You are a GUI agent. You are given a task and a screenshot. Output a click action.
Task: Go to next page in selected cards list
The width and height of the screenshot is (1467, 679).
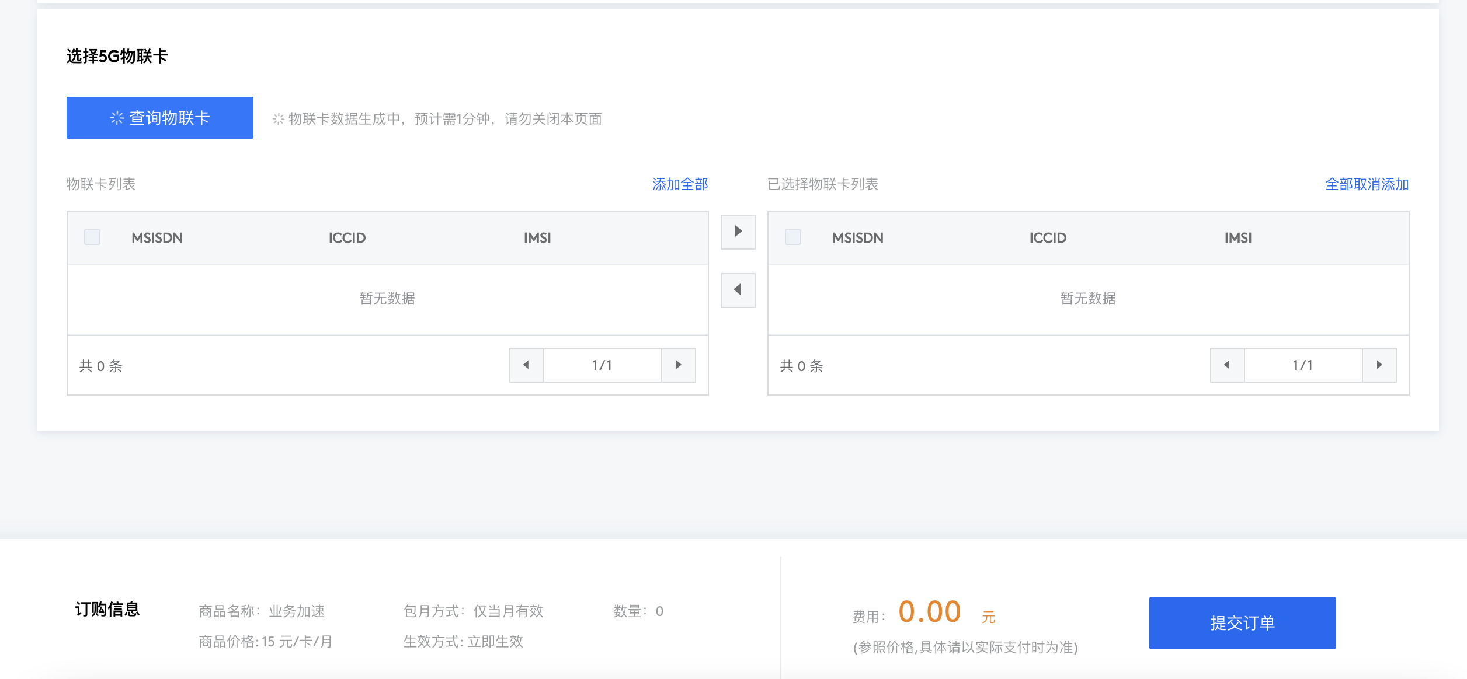tap(1379, 365)
